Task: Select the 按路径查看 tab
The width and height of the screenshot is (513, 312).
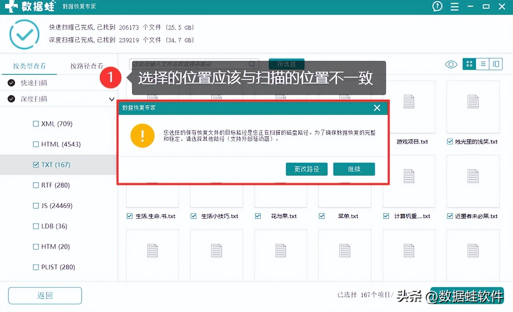Action: 87,66
